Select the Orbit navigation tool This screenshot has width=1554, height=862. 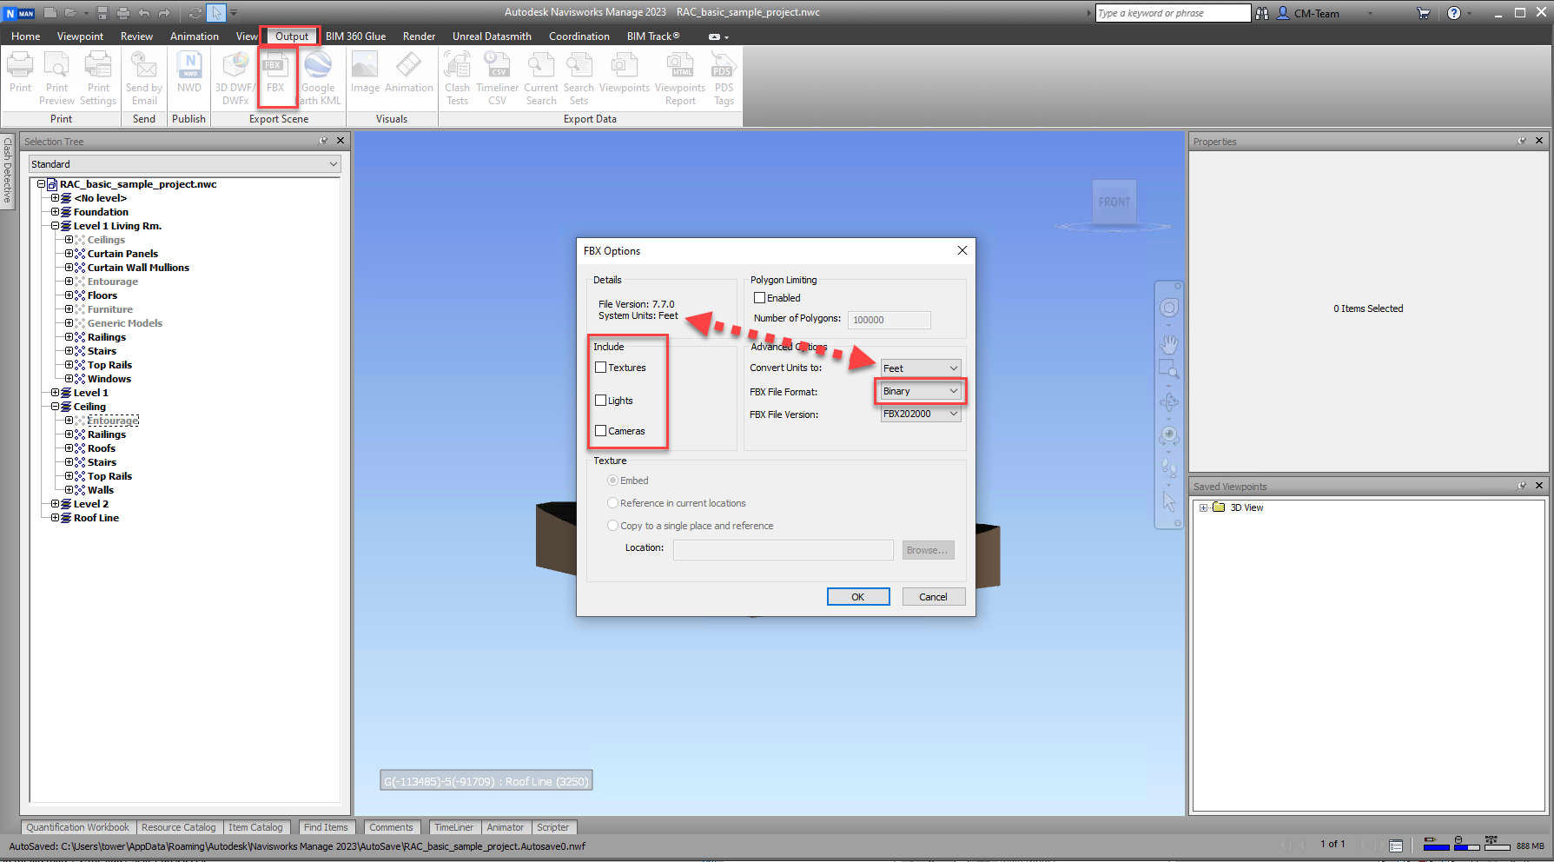coord(1169,402)
